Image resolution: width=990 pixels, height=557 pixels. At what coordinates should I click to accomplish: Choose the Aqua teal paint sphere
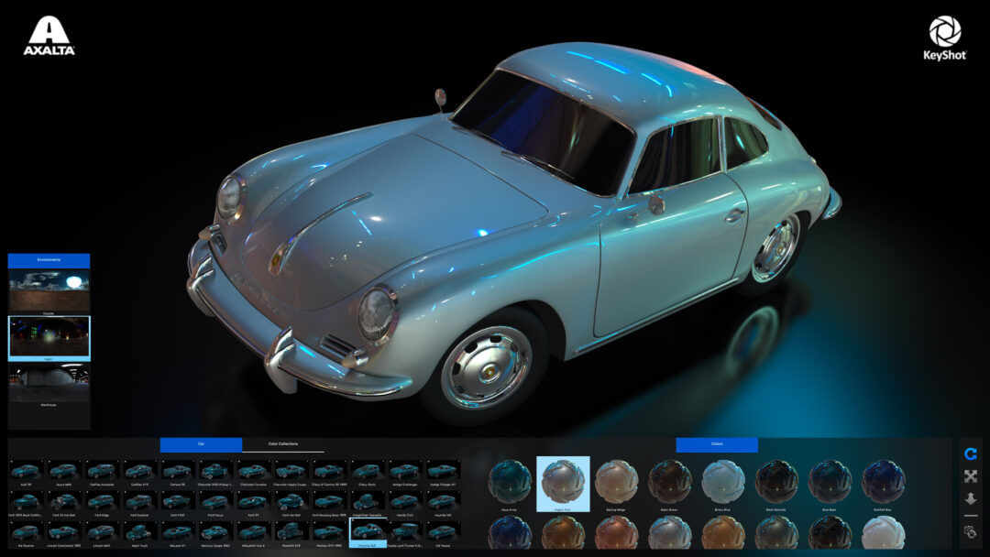[x=509, y=483]
